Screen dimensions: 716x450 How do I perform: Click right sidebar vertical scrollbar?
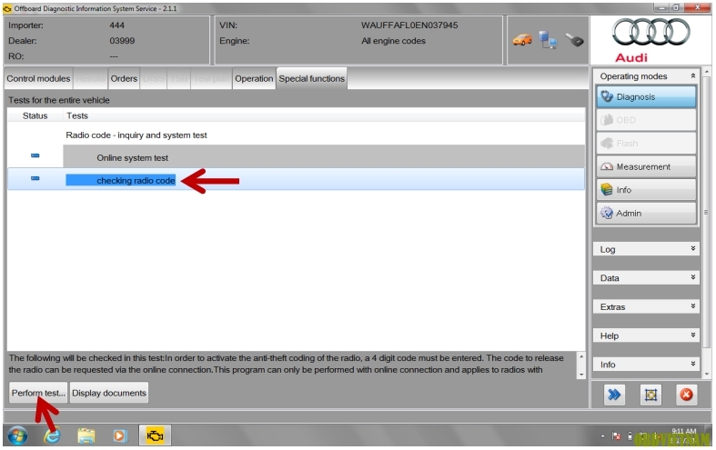point(707,224)
